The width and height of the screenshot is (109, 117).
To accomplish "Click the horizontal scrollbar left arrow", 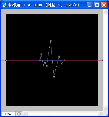I will 25,114.
